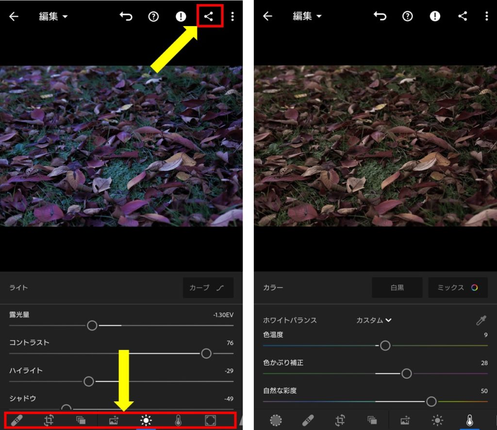Click the ハイライト slider handle
The height and width of the screenshot is (430, 497).
(89, 381)
